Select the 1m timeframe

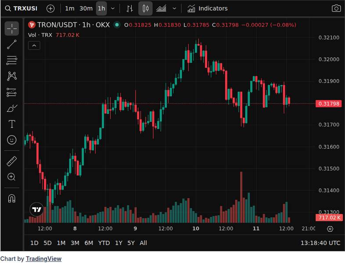point(69,9)
